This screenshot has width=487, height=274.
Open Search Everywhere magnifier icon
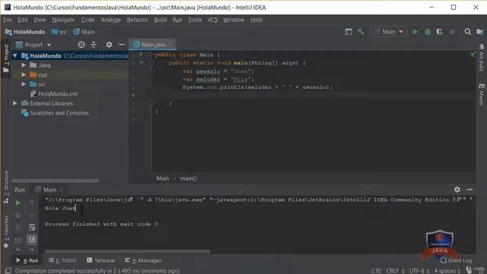coord(467,32)
